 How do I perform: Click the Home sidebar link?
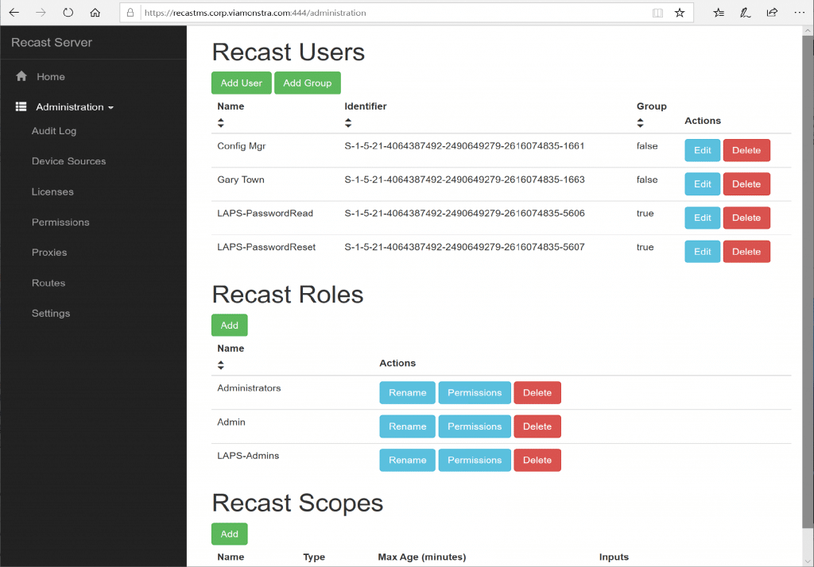50,77
